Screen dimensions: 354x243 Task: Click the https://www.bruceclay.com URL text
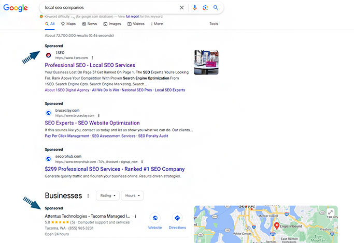[75, 115]
